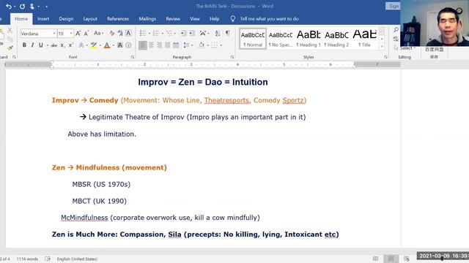Open the font color dropdown arrow
This screenshot has height=263, width=469.
tap(114, 45)
